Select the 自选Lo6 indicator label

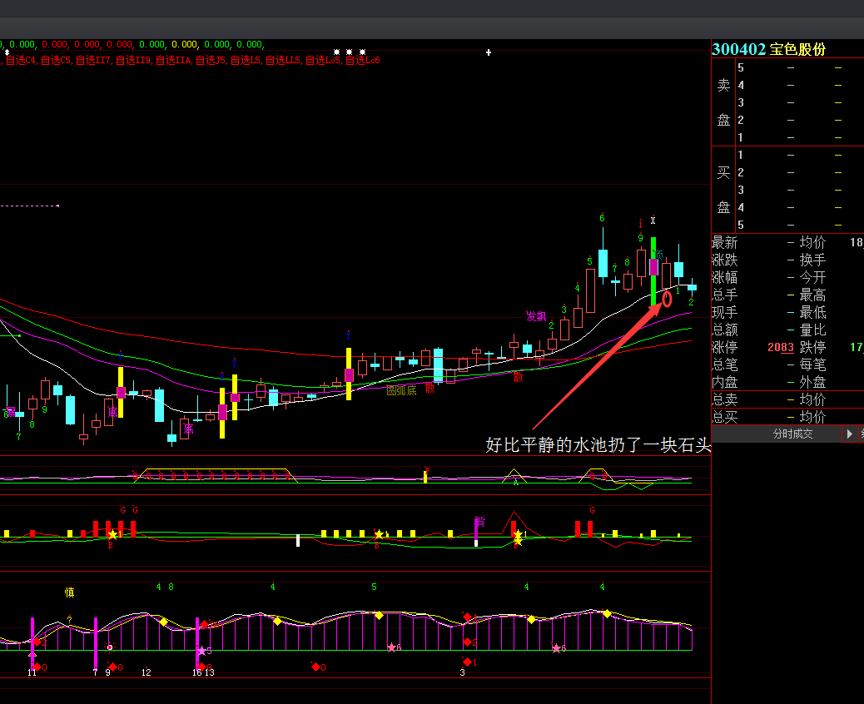point(362,60)
